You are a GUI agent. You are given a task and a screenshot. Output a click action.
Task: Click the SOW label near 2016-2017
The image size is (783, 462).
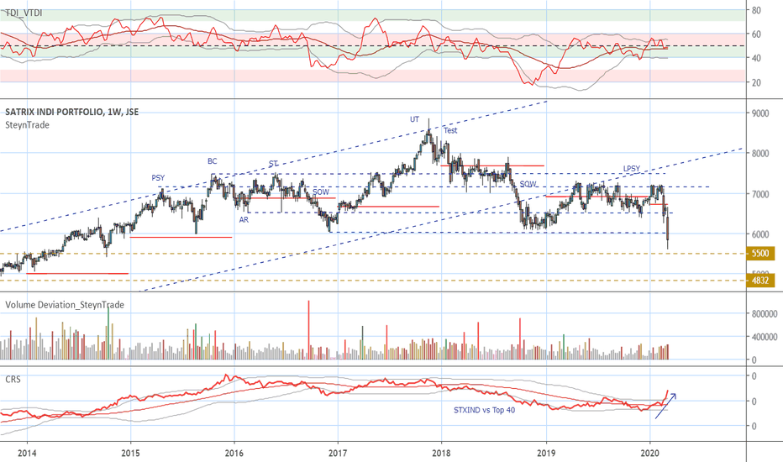pos(321,192)
